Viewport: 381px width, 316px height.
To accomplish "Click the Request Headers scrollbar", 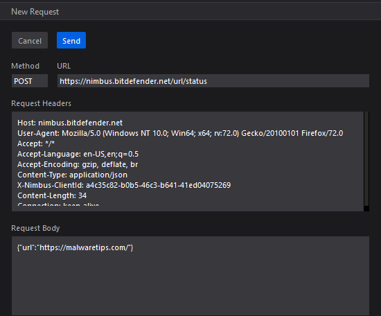I will (x=366, y=161).
